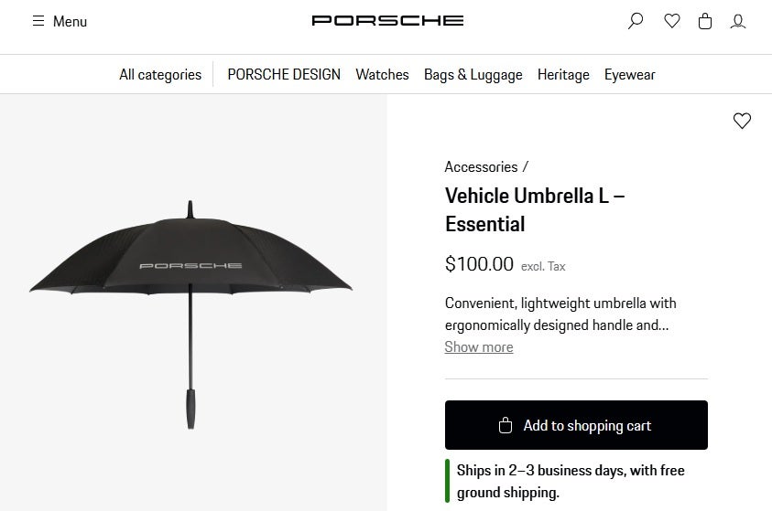Open the hamburger Menu icon

pyautogui.click(x=38, y=21)
